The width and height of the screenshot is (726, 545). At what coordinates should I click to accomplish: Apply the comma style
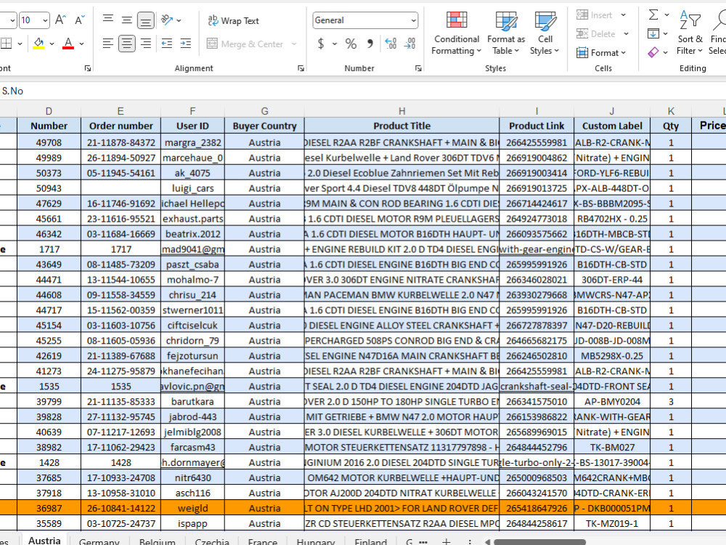370,44
